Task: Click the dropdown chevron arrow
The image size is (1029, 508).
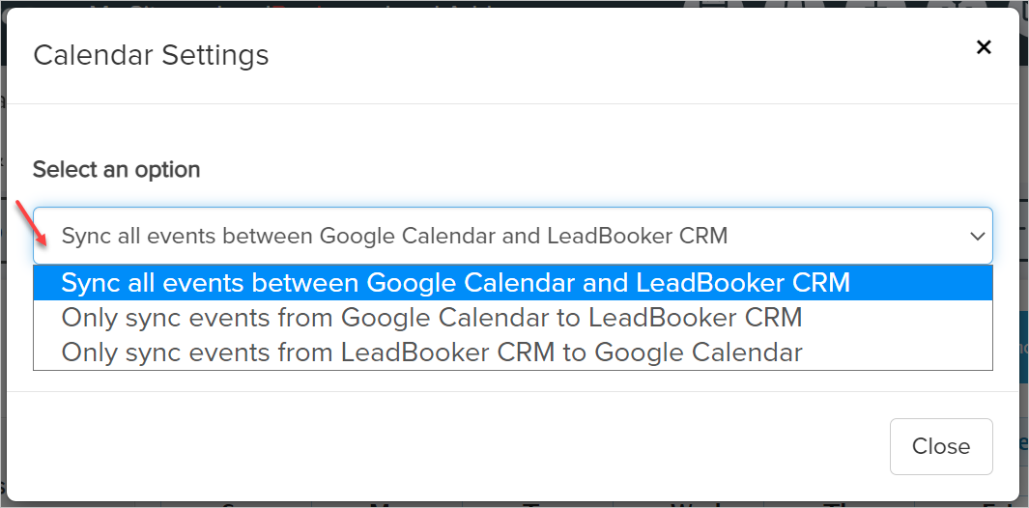Action: pyautogui.click(x=977, y=237)
